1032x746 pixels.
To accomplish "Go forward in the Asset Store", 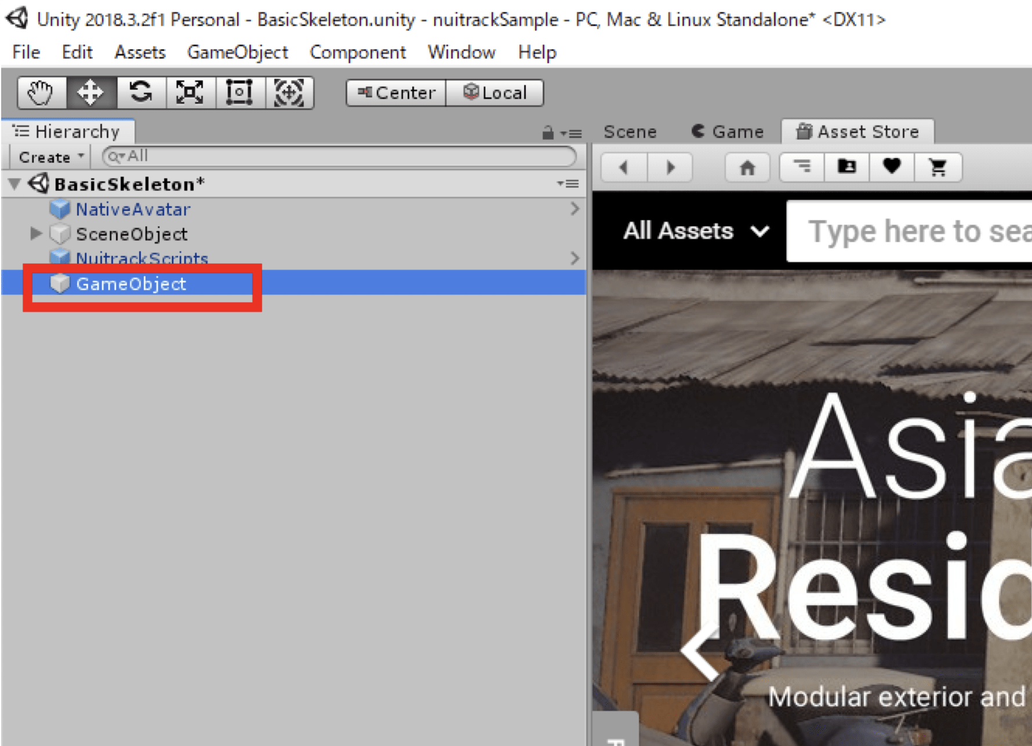I will click(x=670, y=167).
